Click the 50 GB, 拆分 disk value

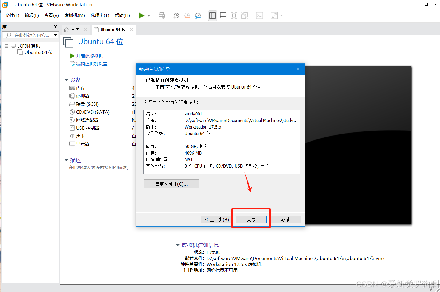[x=196, y=147]
